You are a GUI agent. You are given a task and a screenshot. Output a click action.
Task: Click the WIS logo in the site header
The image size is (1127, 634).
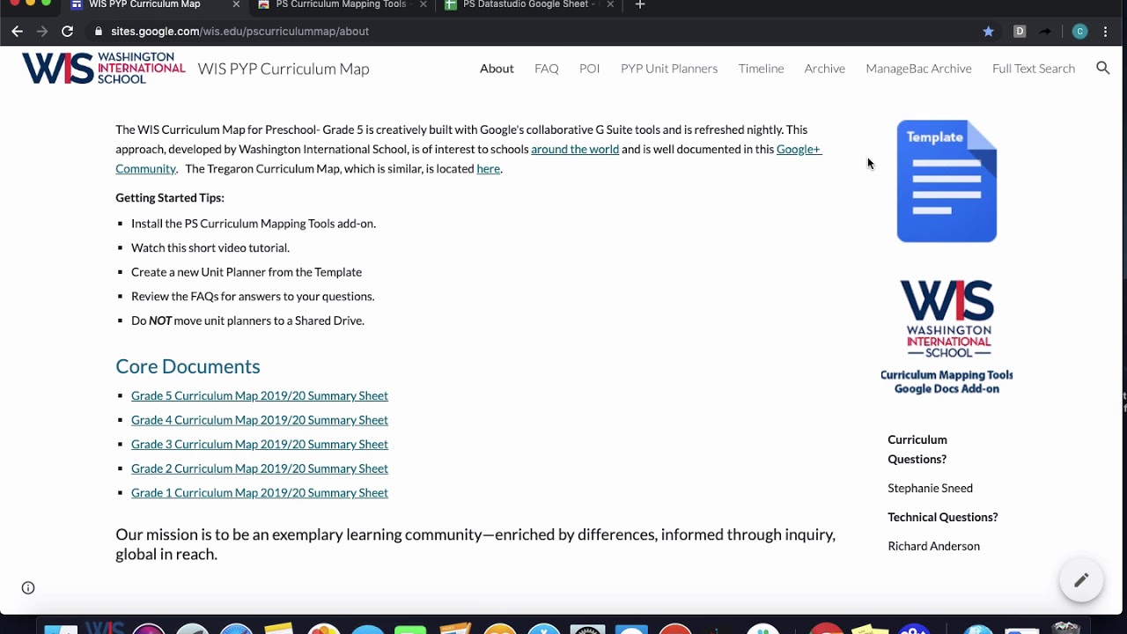(x=103, y=68)
